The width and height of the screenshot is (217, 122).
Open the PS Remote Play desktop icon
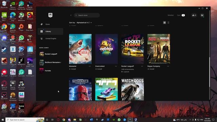[x=13, y=108]
